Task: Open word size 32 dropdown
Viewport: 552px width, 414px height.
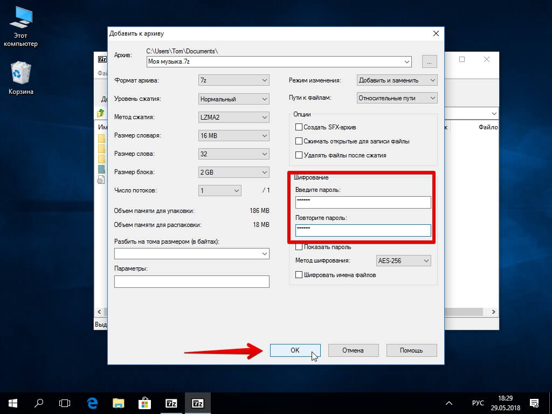Action: pyautogui.click(x=234, y=154)
